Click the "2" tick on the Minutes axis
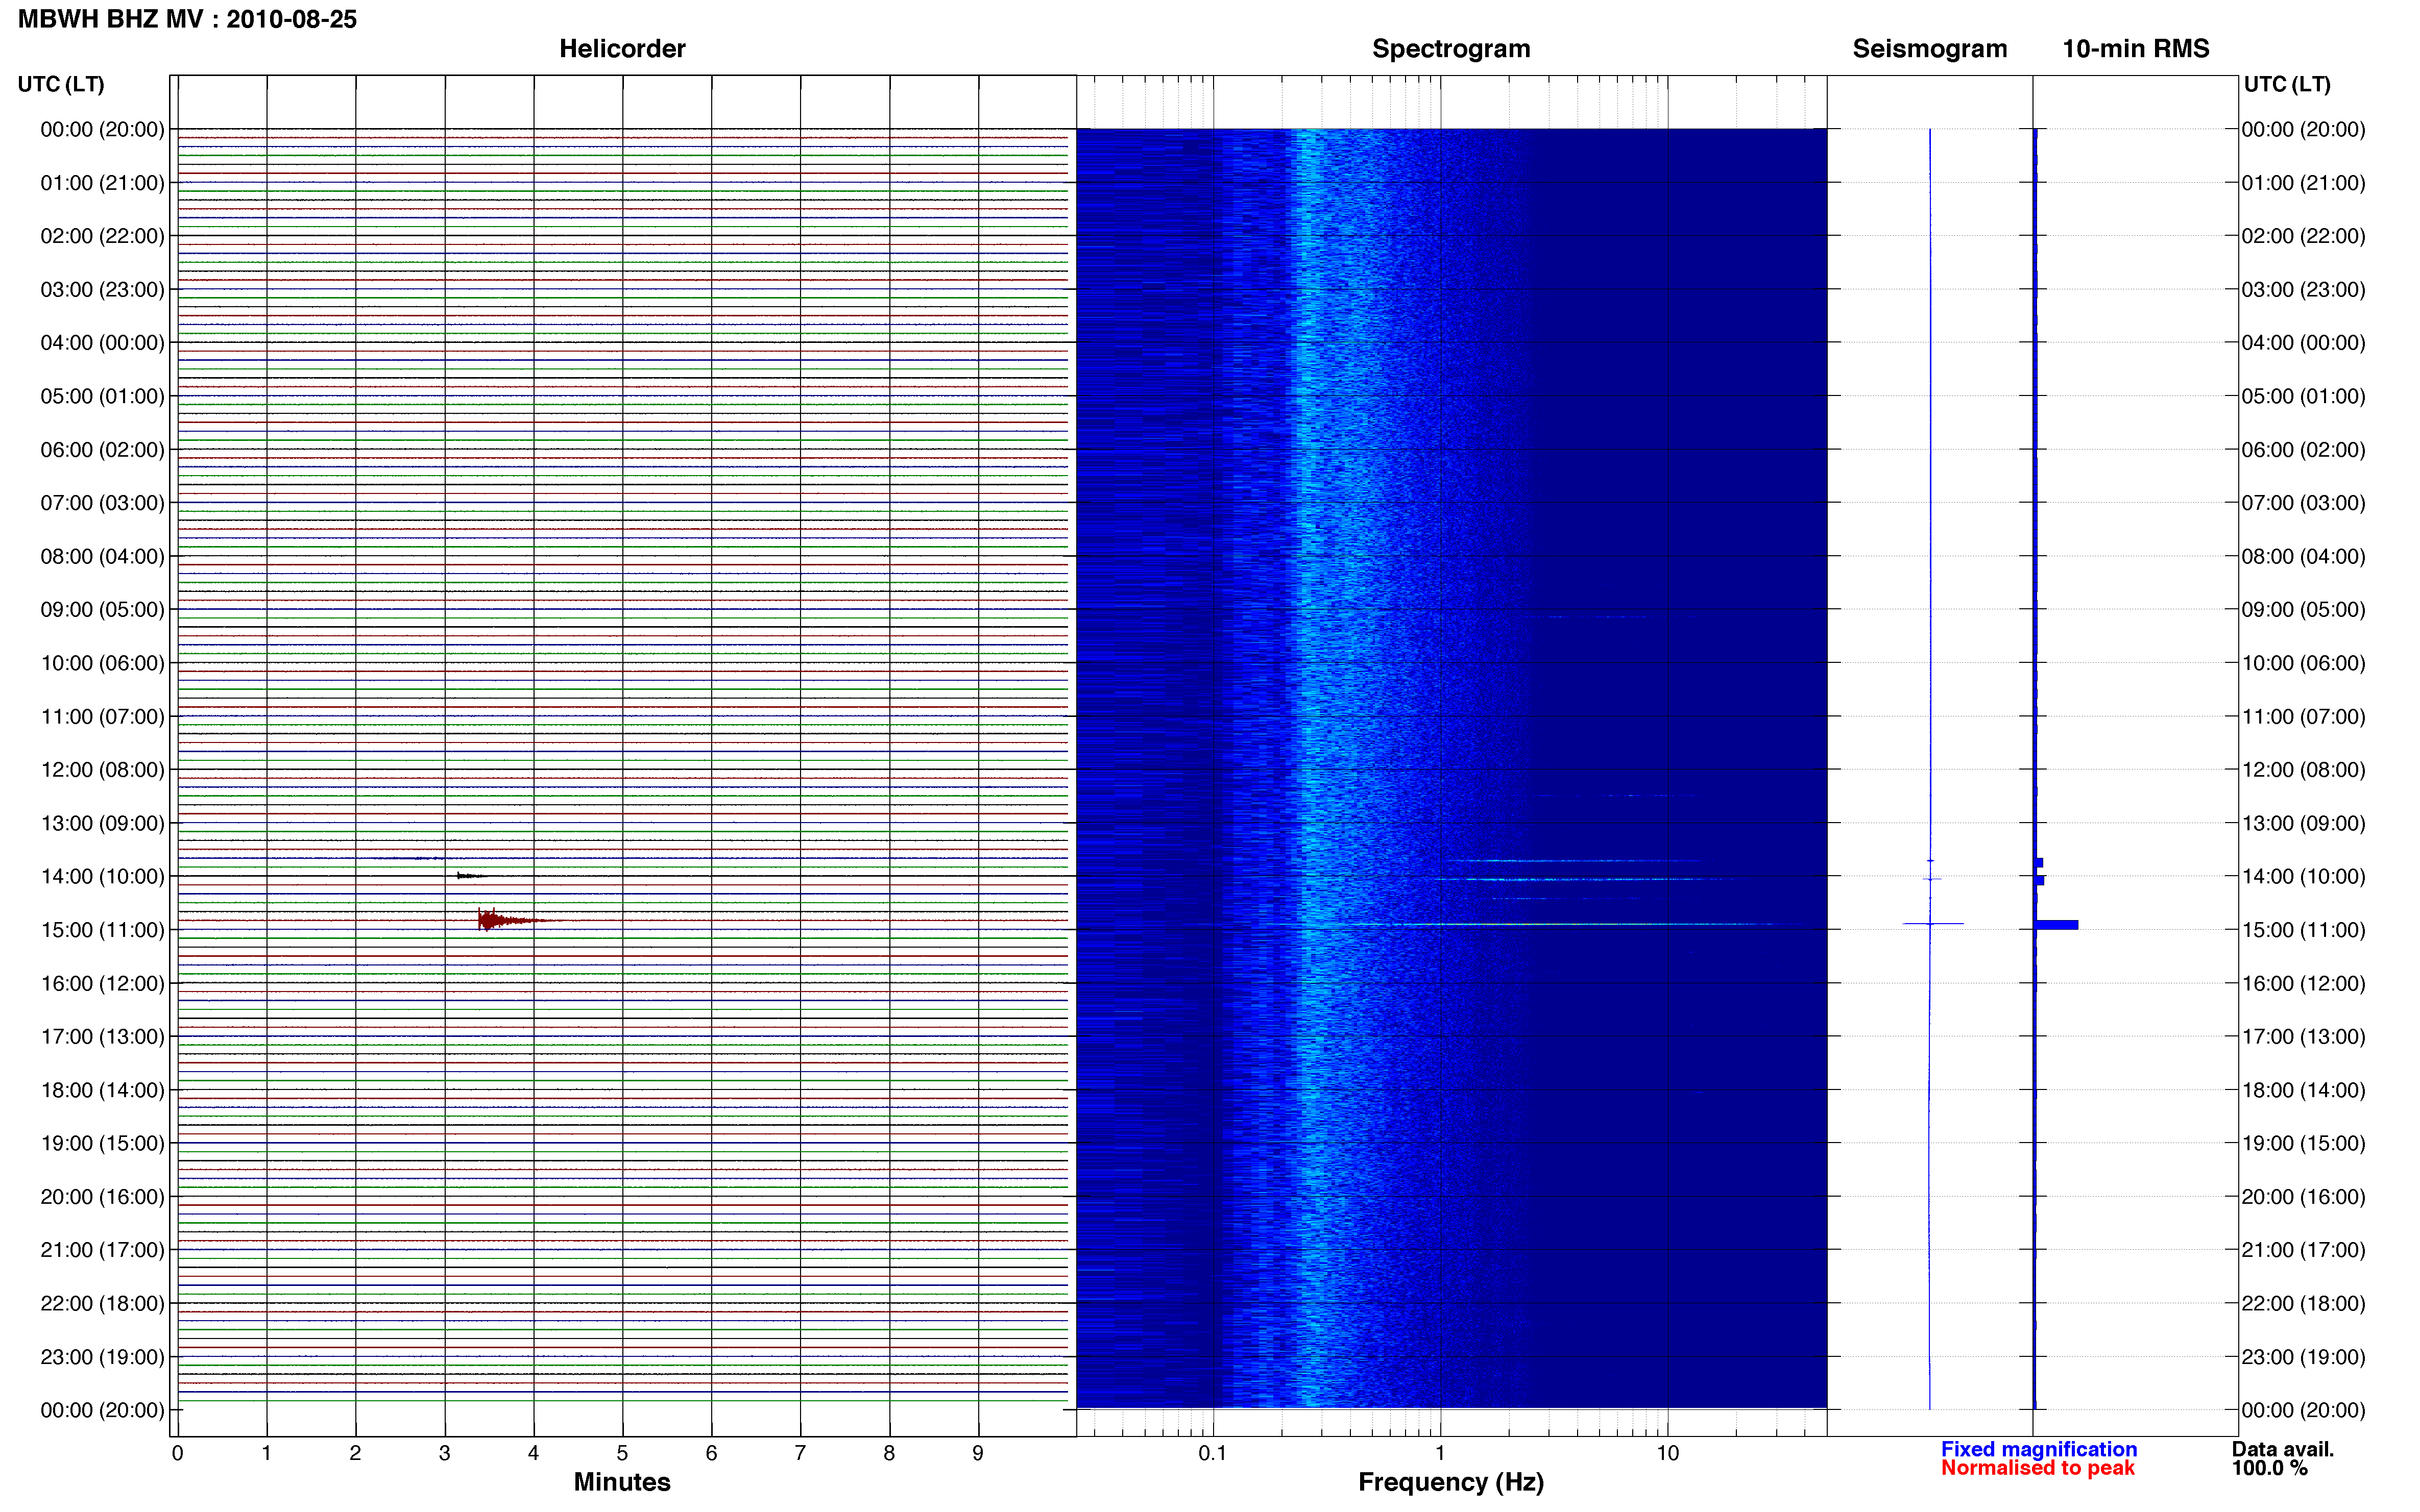The image size is (2420, 1512). [355, 1453]
